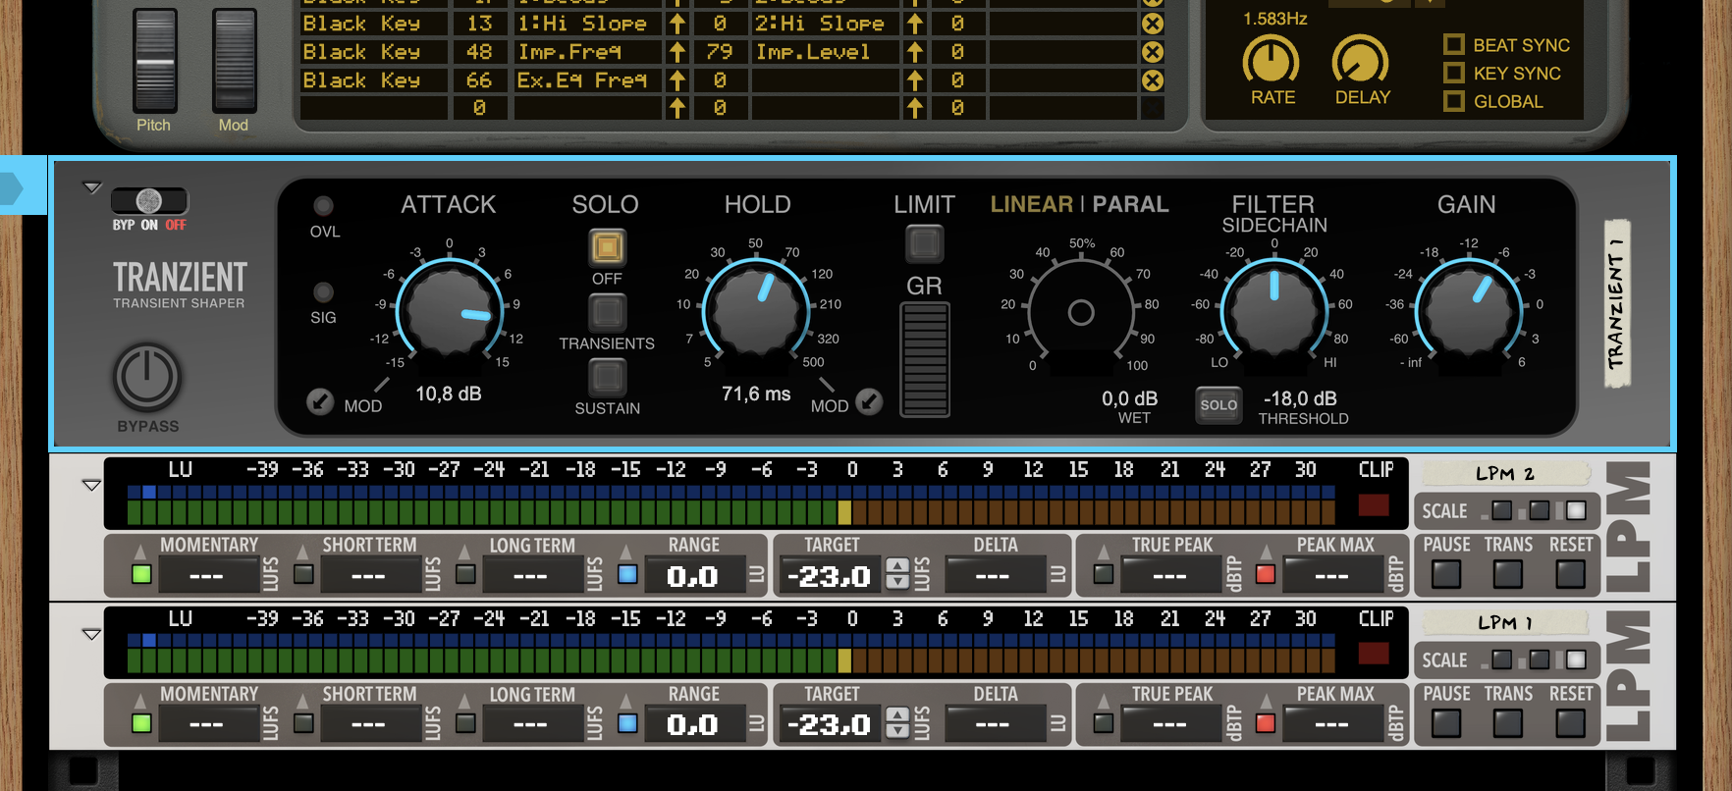Click the GAIN knob
This screenshot has height=791, width=1732.
pyautogui.click(x=1469, y=312)
